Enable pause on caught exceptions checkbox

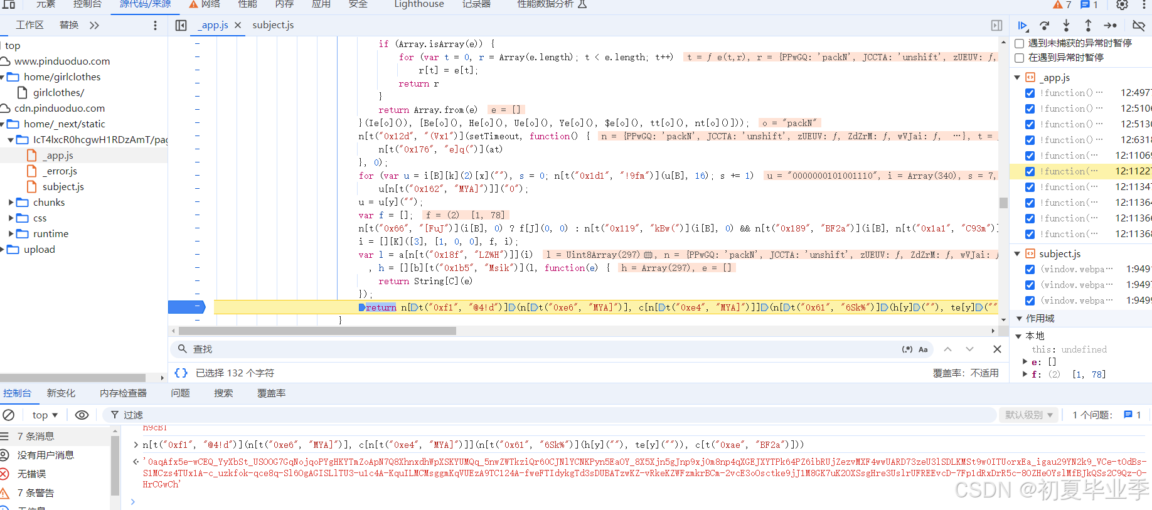coord(1020,58)
